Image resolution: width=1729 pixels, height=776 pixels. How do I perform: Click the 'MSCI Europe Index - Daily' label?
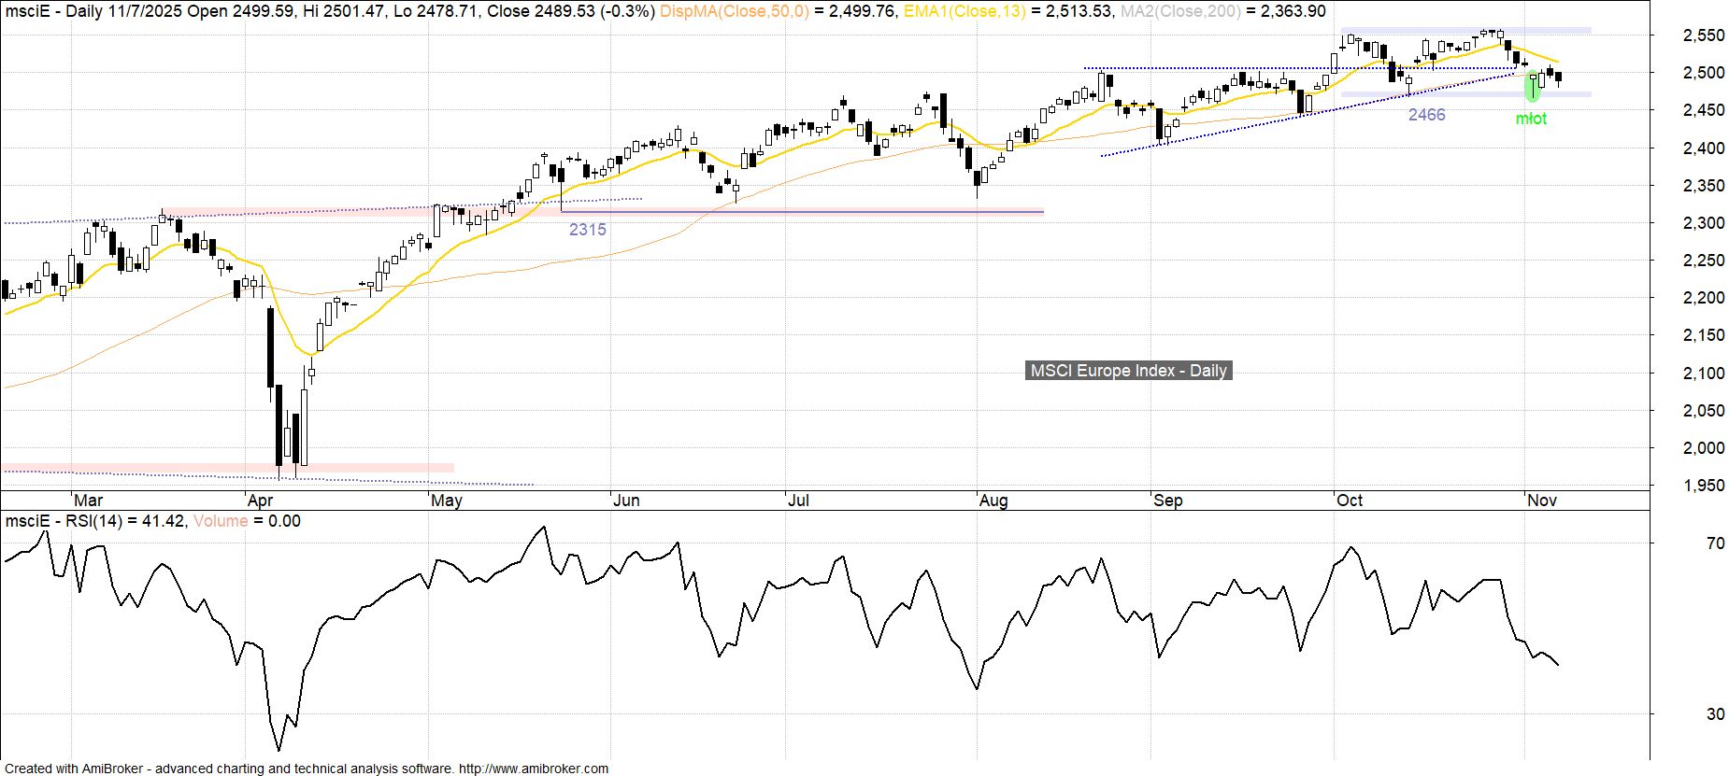tap(1128, 371)
